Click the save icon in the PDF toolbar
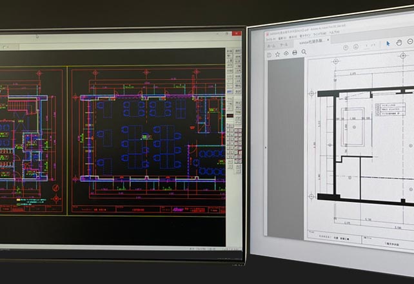The height and width of the screenshot is (284, 414). point(268,54)
